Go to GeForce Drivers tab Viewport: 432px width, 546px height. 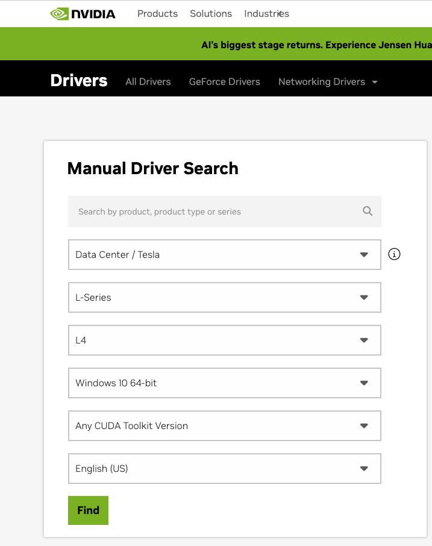pyautogui.click(x=224, y=81)
